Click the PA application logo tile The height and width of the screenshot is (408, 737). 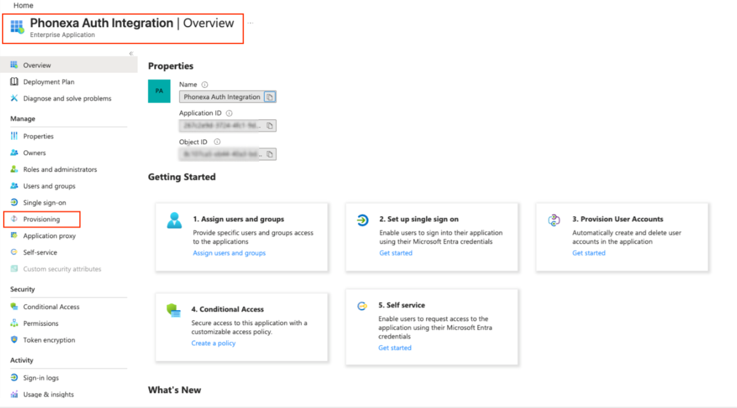click(x=159, y=91)
